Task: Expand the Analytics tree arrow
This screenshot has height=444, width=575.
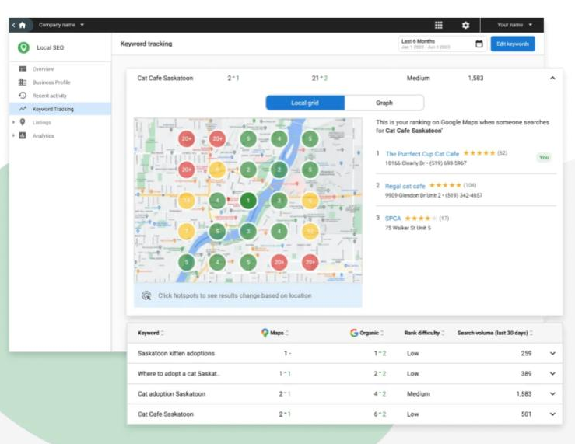Action: pyautogui.click(x=13, y=135)
